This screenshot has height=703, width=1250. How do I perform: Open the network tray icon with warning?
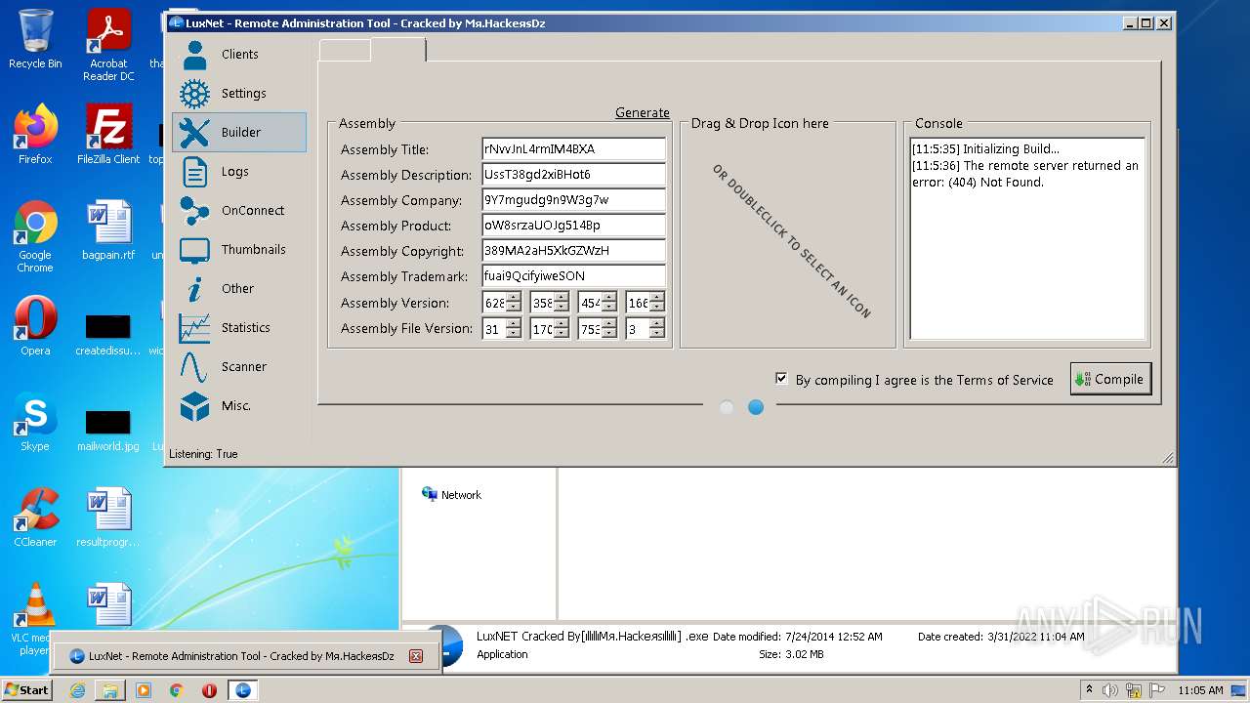1134,690
